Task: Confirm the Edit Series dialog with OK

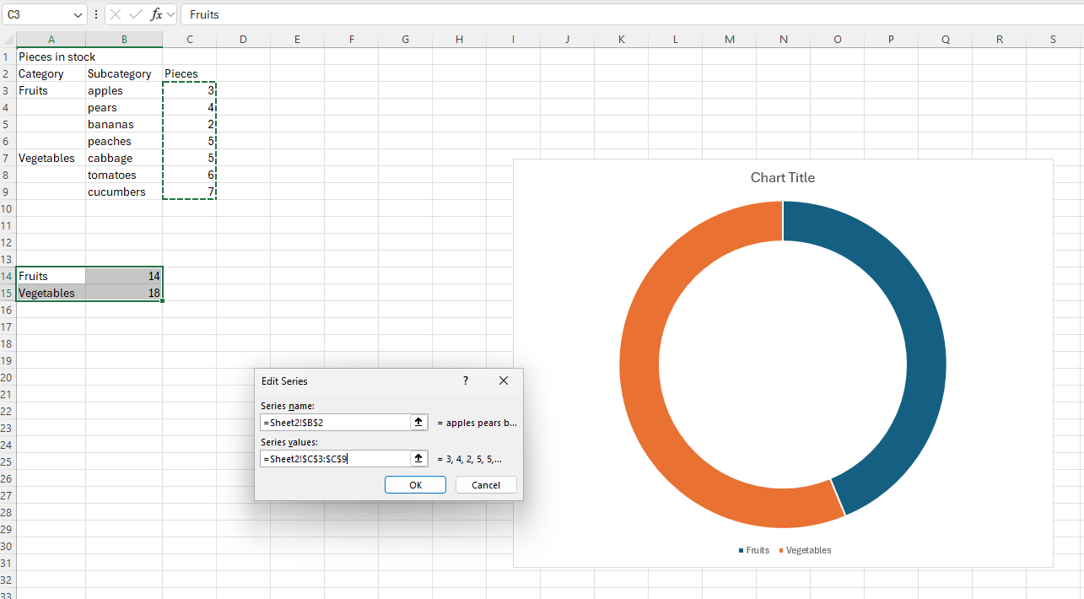Action: pyautogui.click(x=415, y=485)
